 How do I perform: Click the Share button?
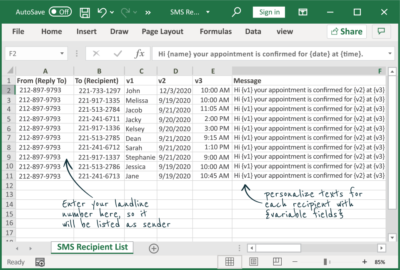(x=346, y=32)
